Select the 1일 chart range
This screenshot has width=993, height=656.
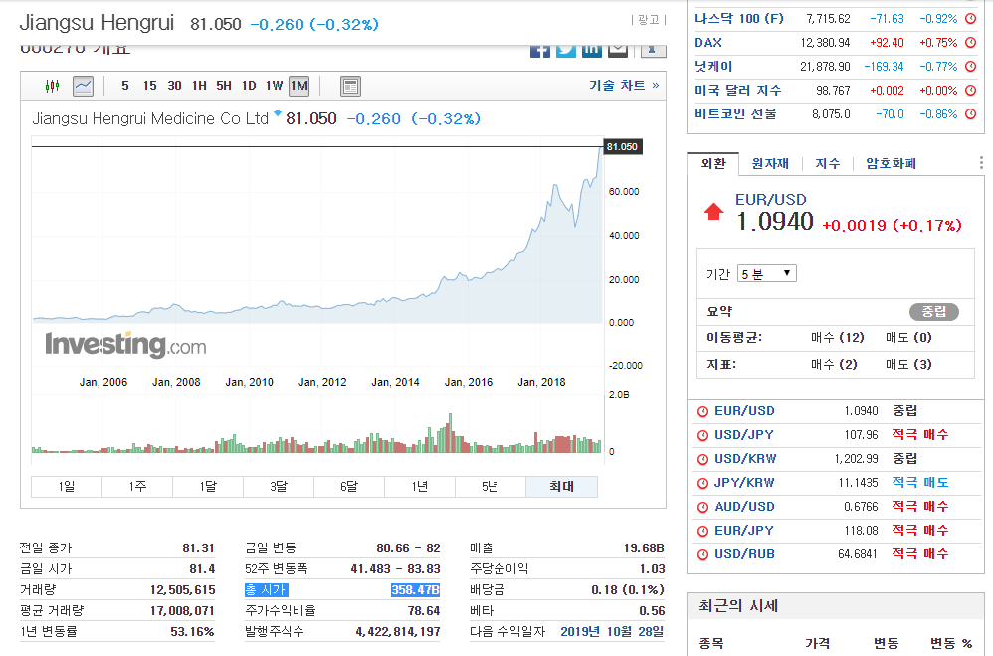coord(67,486)
